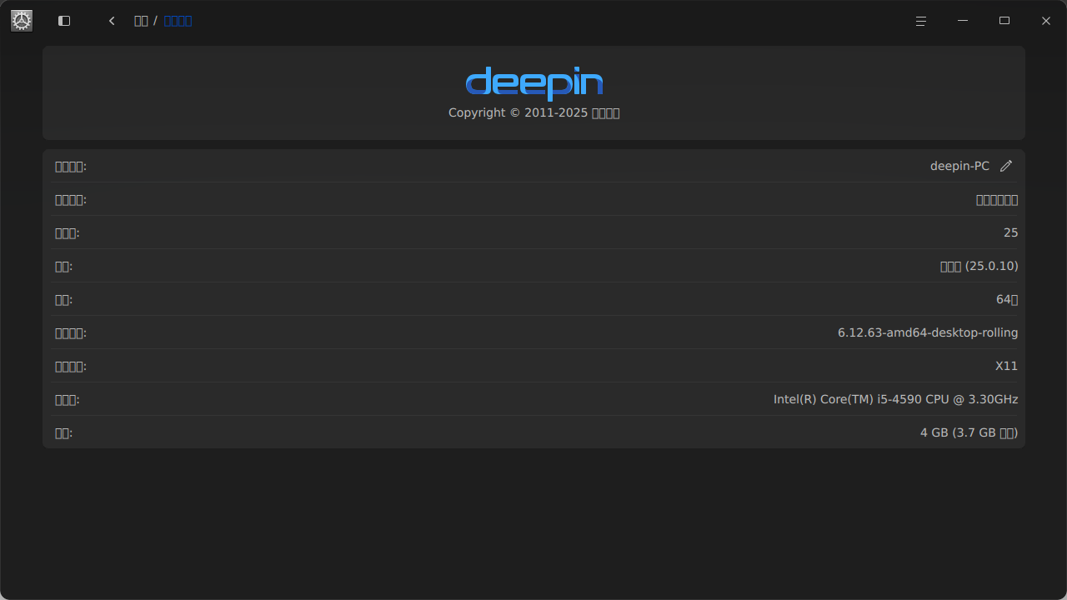Minimize the control center window

coord(963,21)
